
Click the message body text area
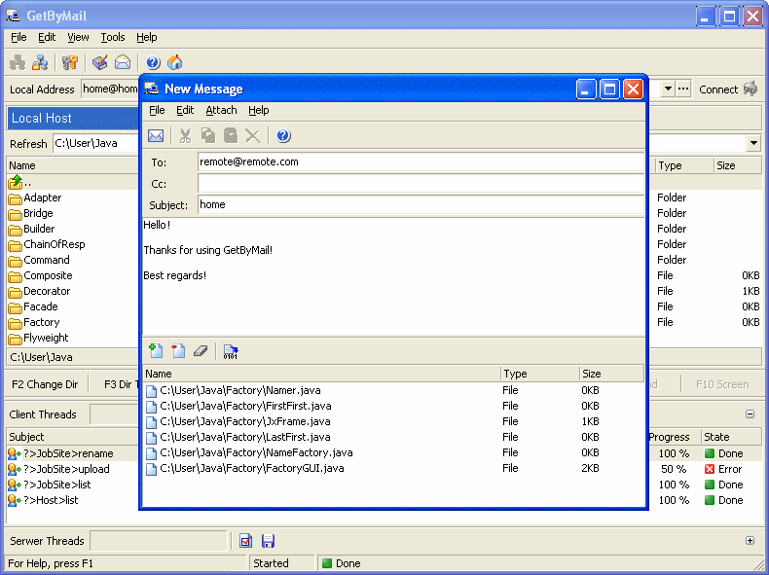(x=393, y=276)
